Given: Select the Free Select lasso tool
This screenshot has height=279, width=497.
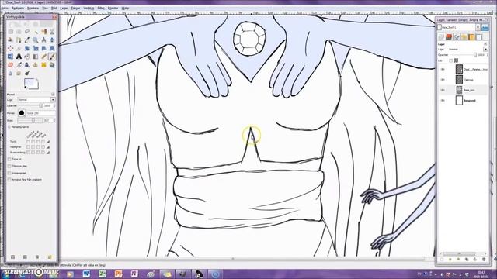Looking at the screenshot, I should pyautogui.click(x=27, y=32).
